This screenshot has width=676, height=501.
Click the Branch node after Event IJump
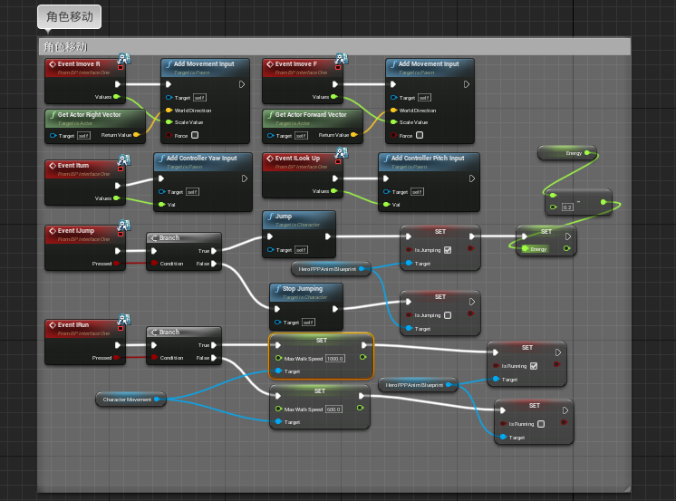coord(184,251)
